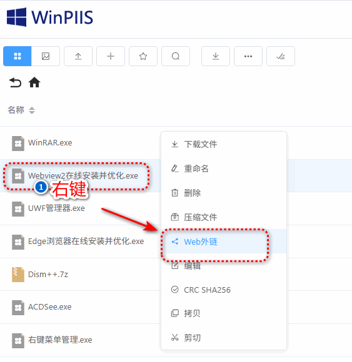352x362 pixels.
Task: Choose 剪切 in the context menu
Action: [x=224, y=338]
